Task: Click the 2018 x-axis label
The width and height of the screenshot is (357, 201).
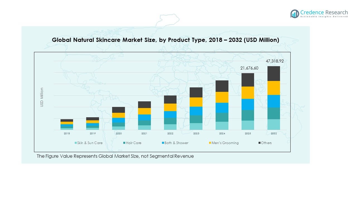Action: pyautogui.click(x=67, y=133)
